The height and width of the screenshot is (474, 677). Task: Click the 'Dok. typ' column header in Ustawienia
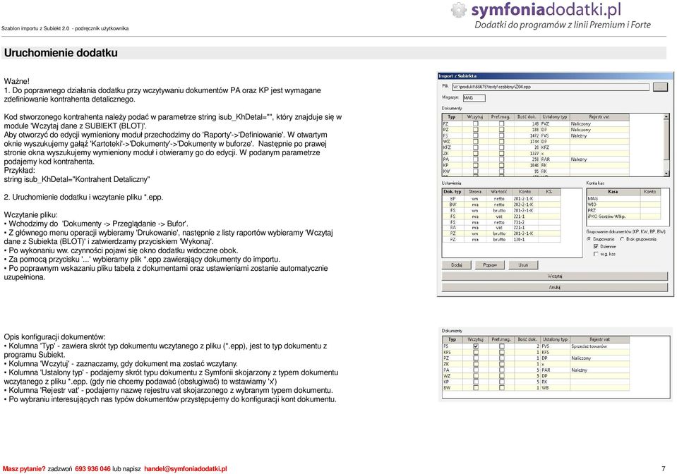point(453,191)
